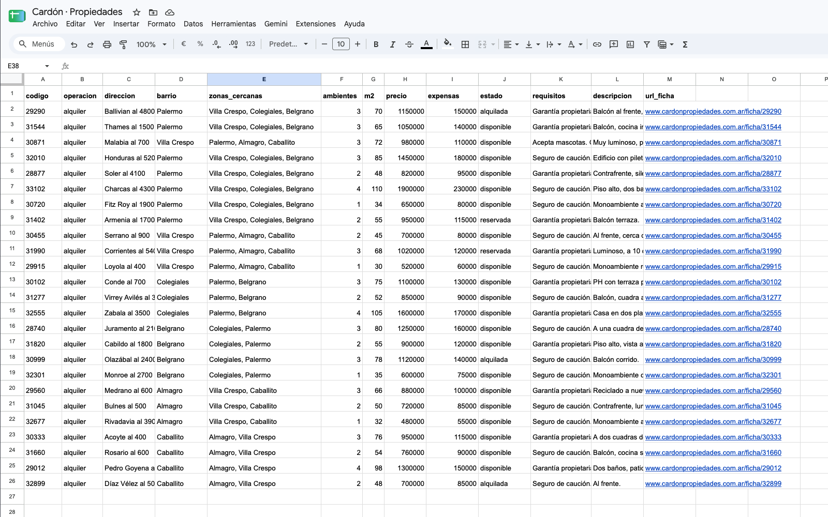
Task: Star the Cardón · Propiedades document
Action: coord(137,12)
